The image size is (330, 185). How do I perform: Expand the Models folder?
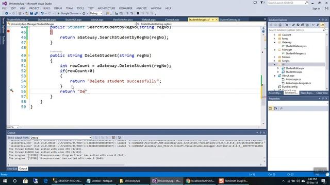coord(274,57)
